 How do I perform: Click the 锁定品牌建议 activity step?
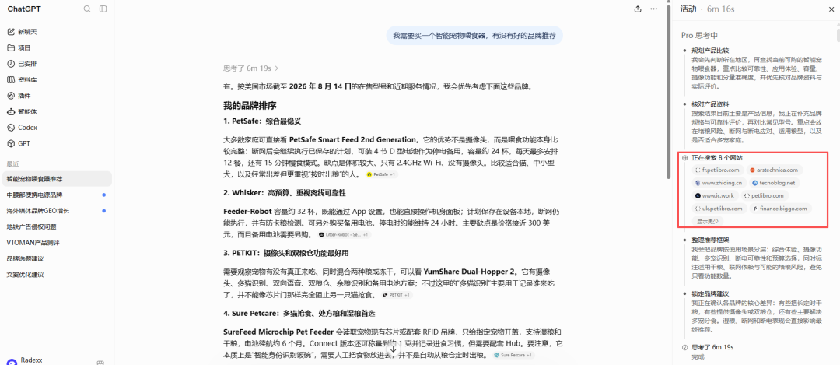710,293
